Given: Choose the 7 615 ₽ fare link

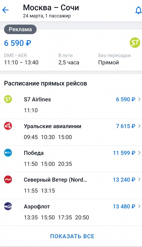Looking at the screenshot, I should (126, 126).
